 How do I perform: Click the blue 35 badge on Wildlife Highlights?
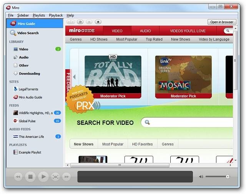(x=57, y=113)
